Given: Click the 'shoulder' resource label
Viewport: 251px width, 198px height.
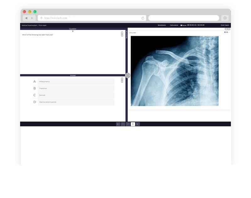Looking at the screenshot, I should point(133,33).
